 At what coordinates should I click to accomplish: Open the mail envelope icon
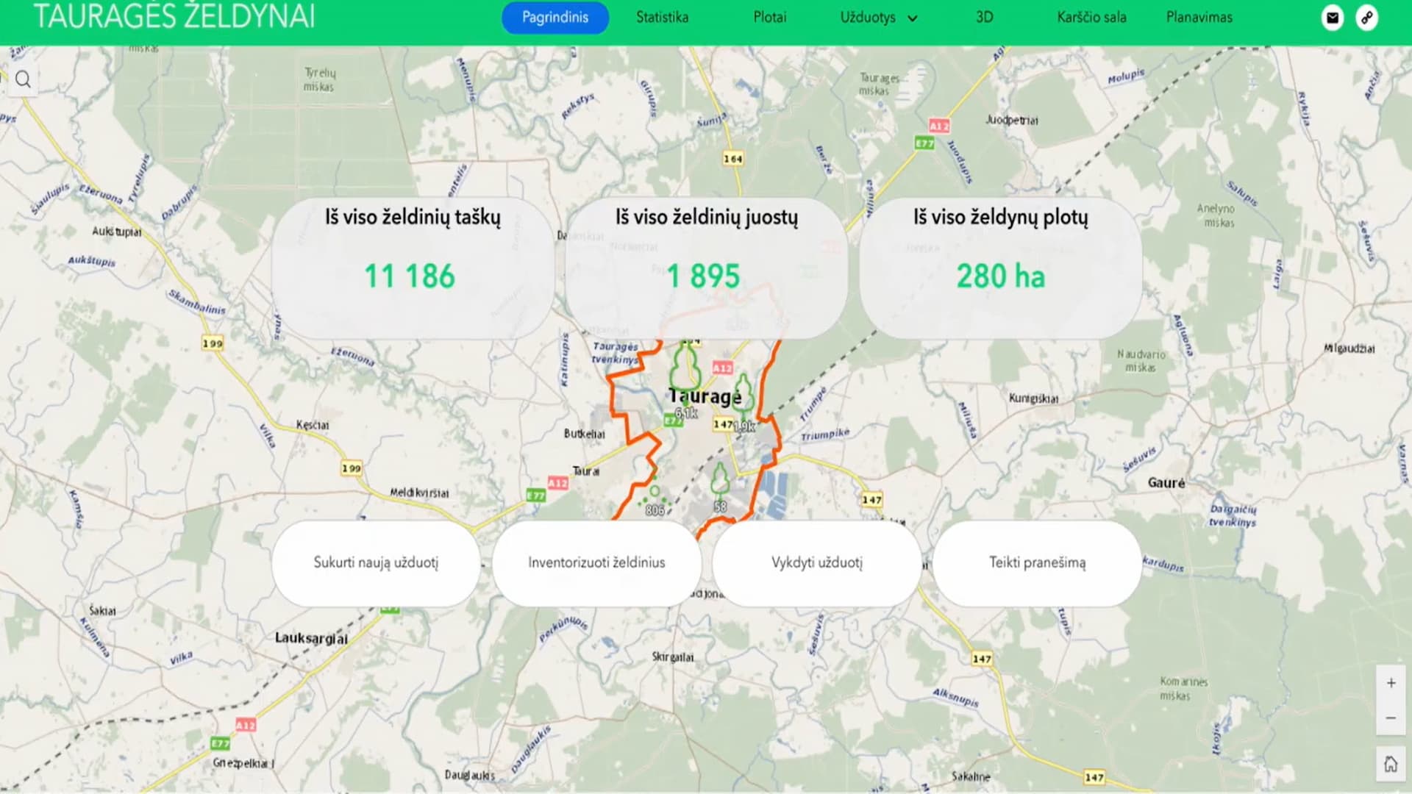1332,18
